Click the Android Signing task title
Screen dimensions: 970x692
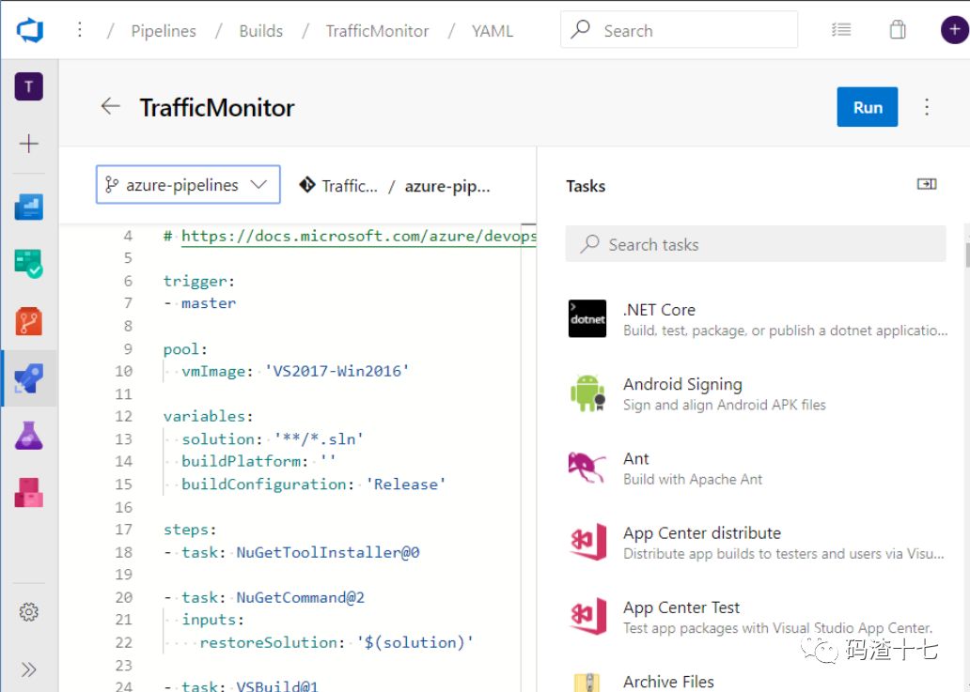pos(682,384)
